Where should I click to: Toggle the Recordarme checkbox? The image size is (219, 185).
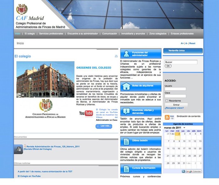(167, 101)
